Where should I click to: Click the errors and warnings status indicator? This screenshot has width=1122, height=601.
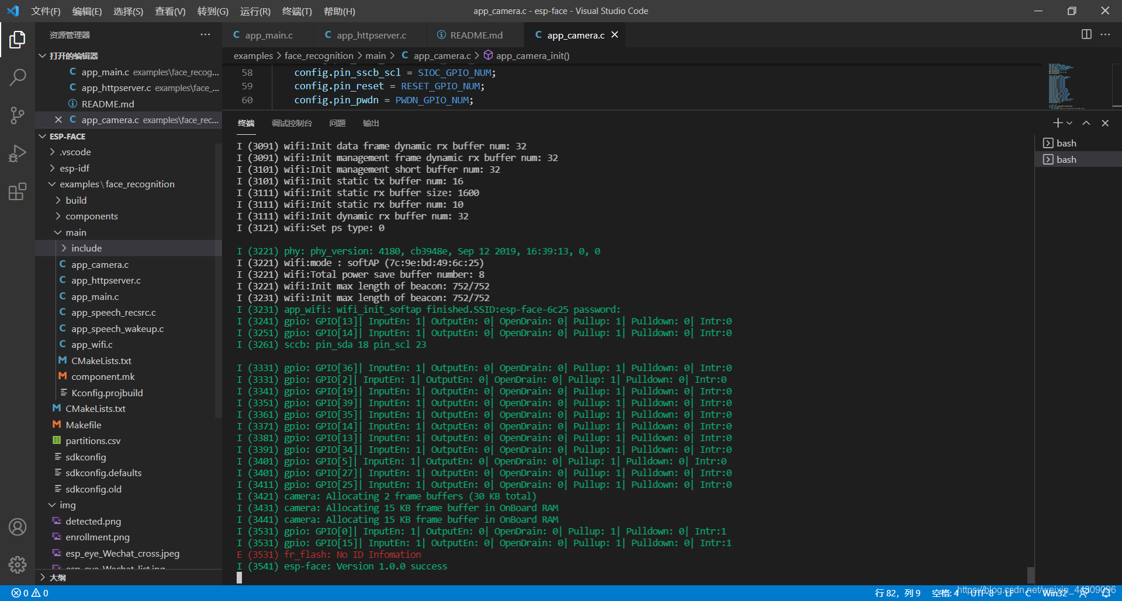[30, 593]
